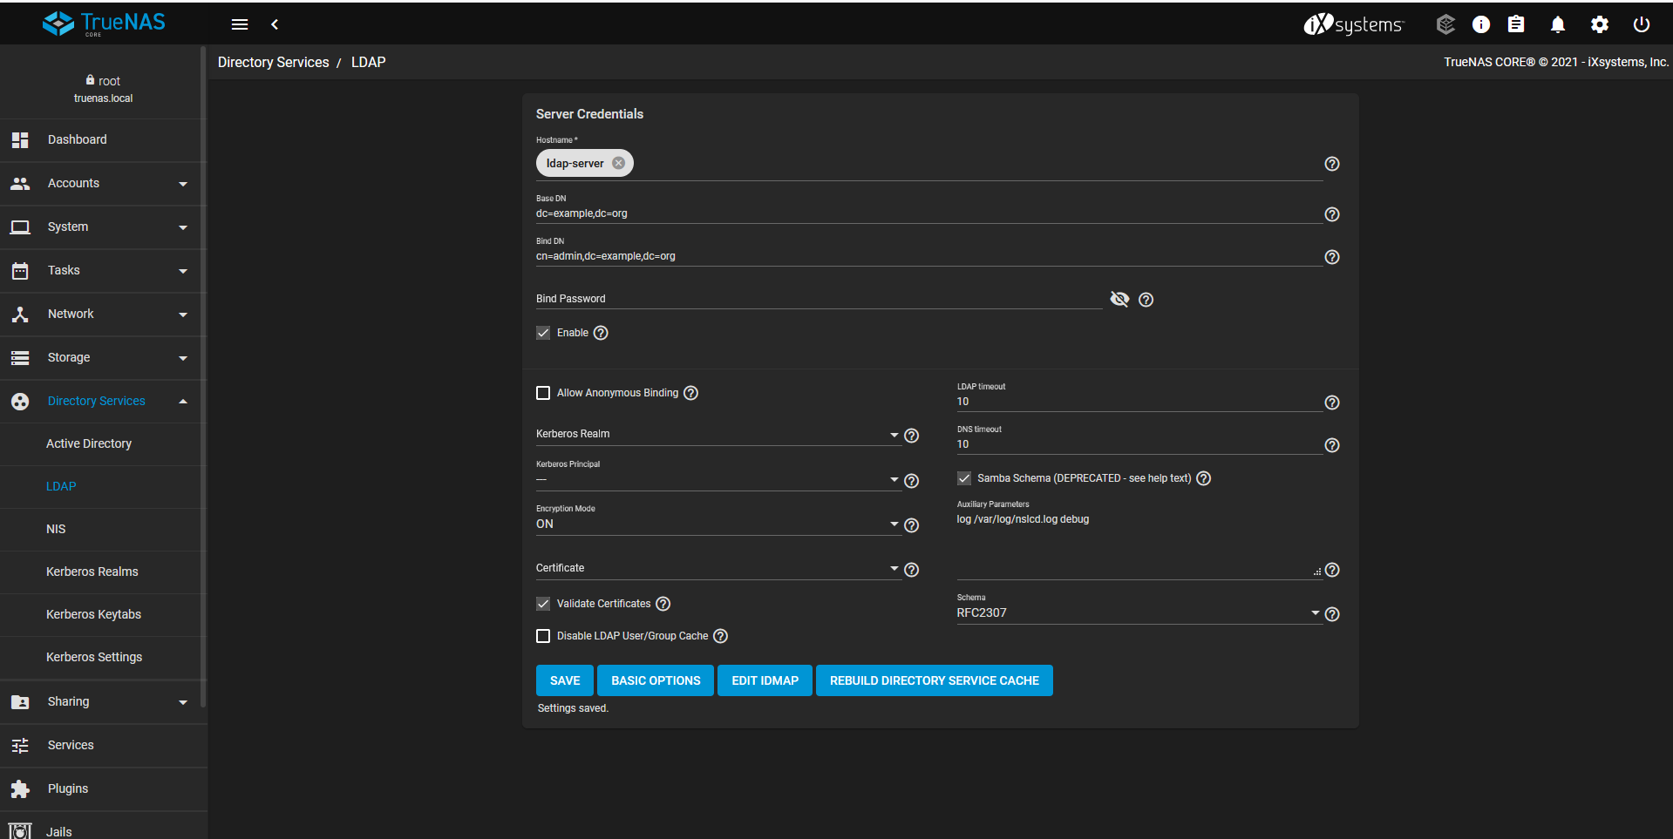Open the Encryption Mode dropdown
The image size is (1673, 839).
pyautogui.click(x=717, y=524)
